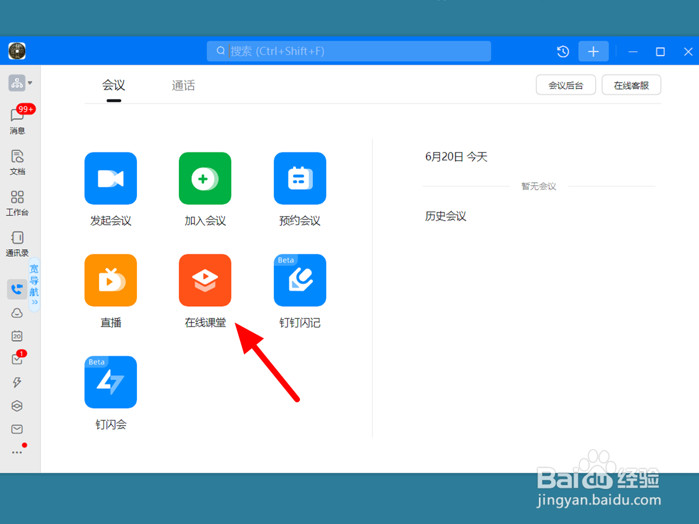699x524 pixels.
Task: Open the more options ellipsis in sidebar
Action: (17, 451)
